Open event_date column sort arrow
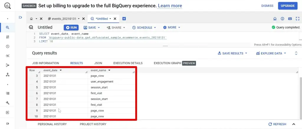The image size is (302, 129). 61,71
